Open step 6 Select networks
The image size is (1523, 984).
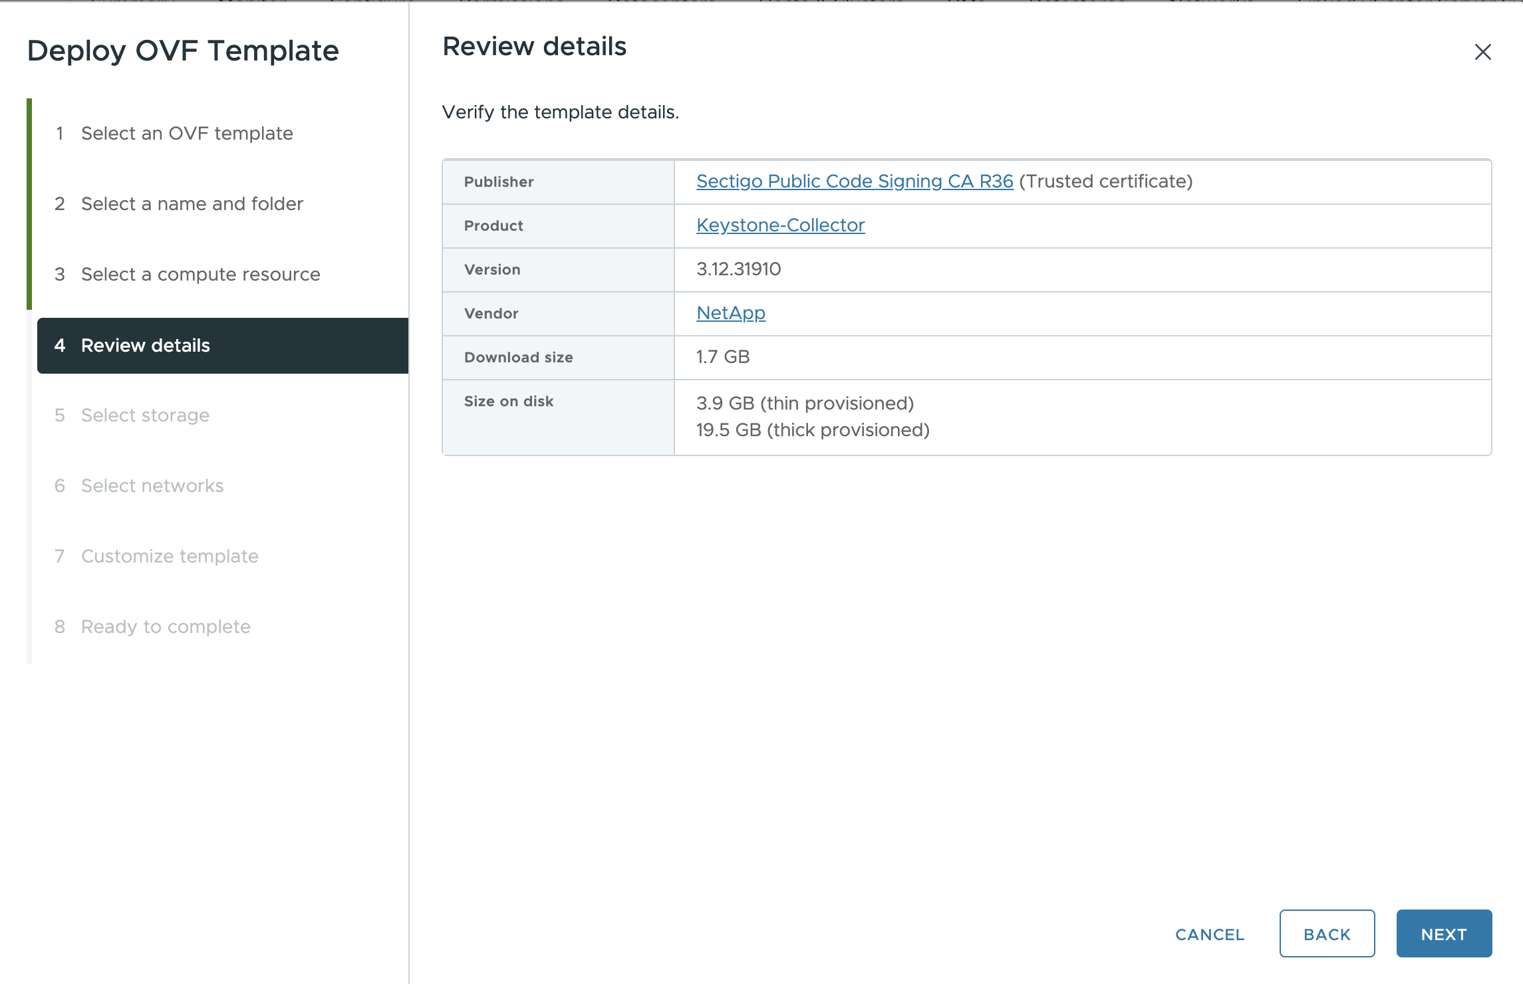pyautogui.click(x=152, y=485)
